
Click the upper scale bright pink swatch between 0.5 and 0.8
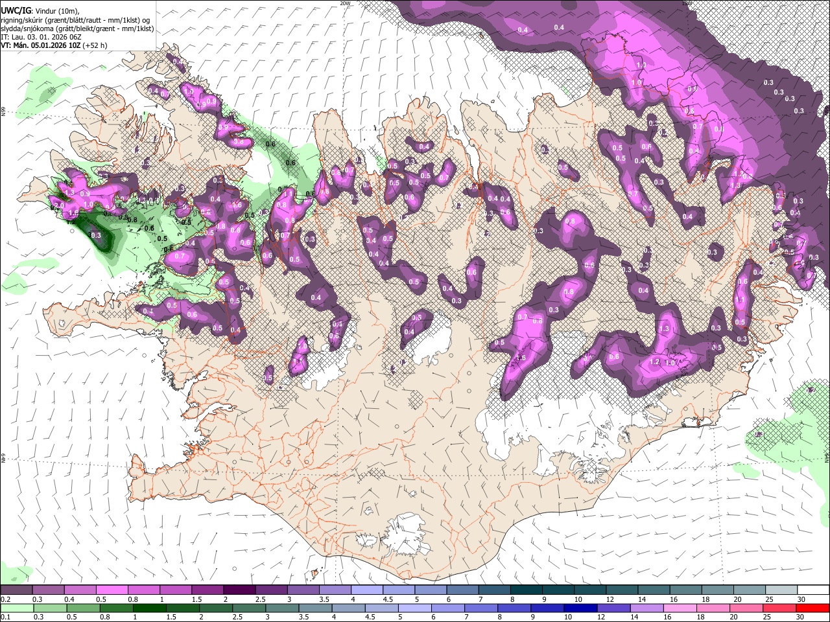click(x=112, y=590)
